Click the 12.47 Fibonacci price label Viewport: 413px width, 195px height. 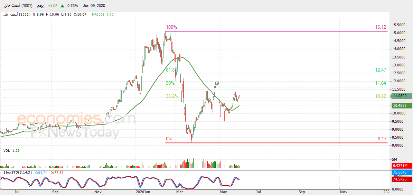pyautogui.click(x=381, y=70)
